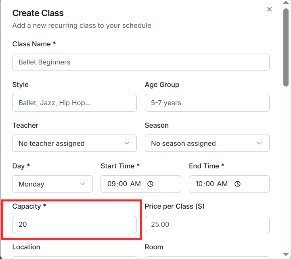This screenshot has height=259, width=291.
Task: Expand the Day dropdown showing Monday
Action: coord(52,184)
